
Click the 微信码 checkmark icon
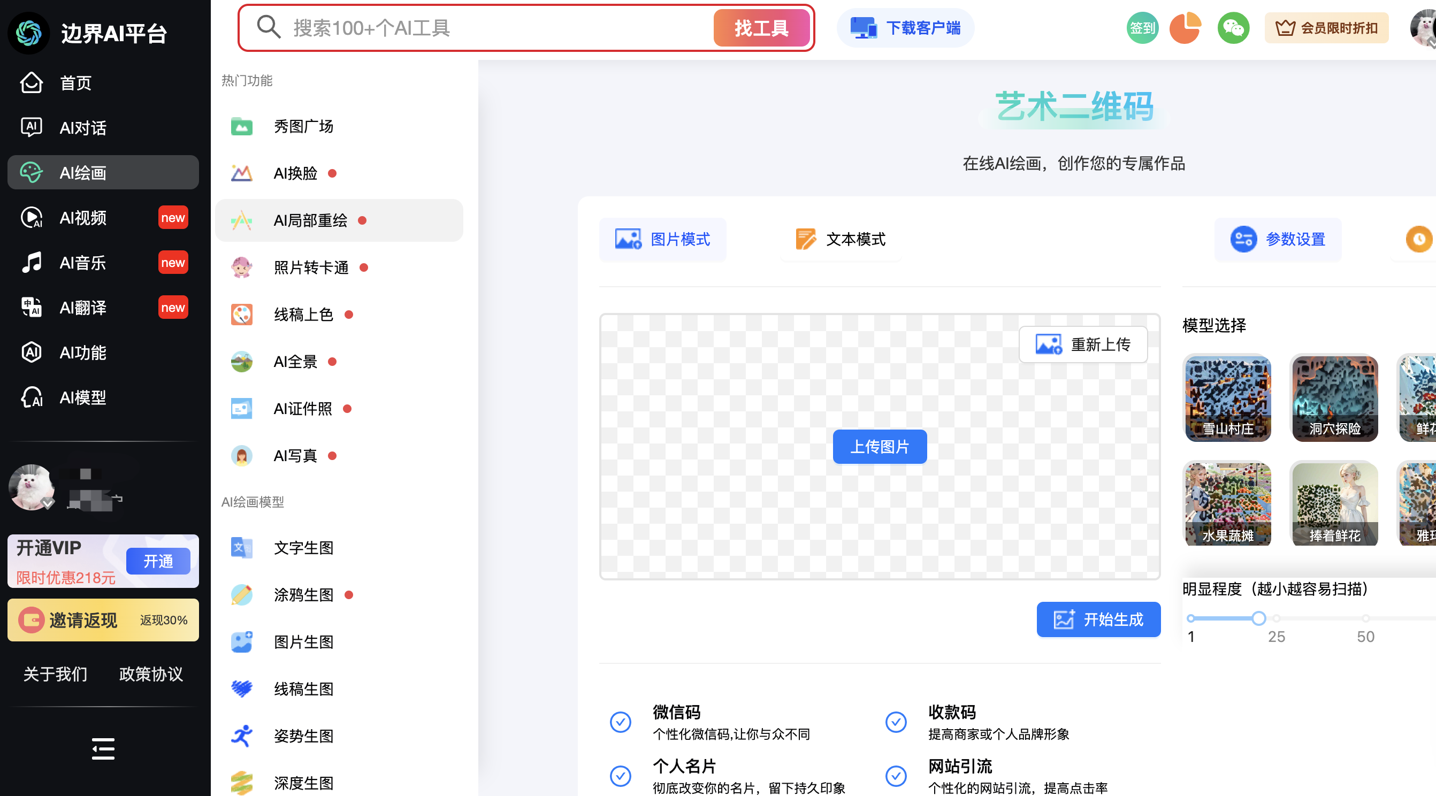pos(620,722)
